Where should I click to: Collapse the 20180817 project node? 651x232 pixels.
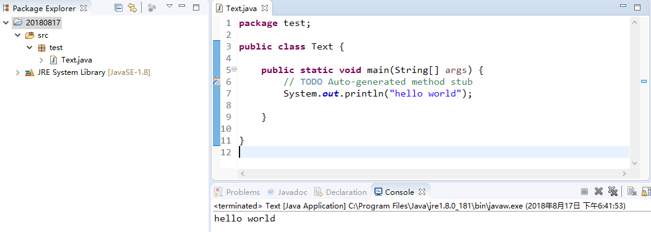click(6, 22)
